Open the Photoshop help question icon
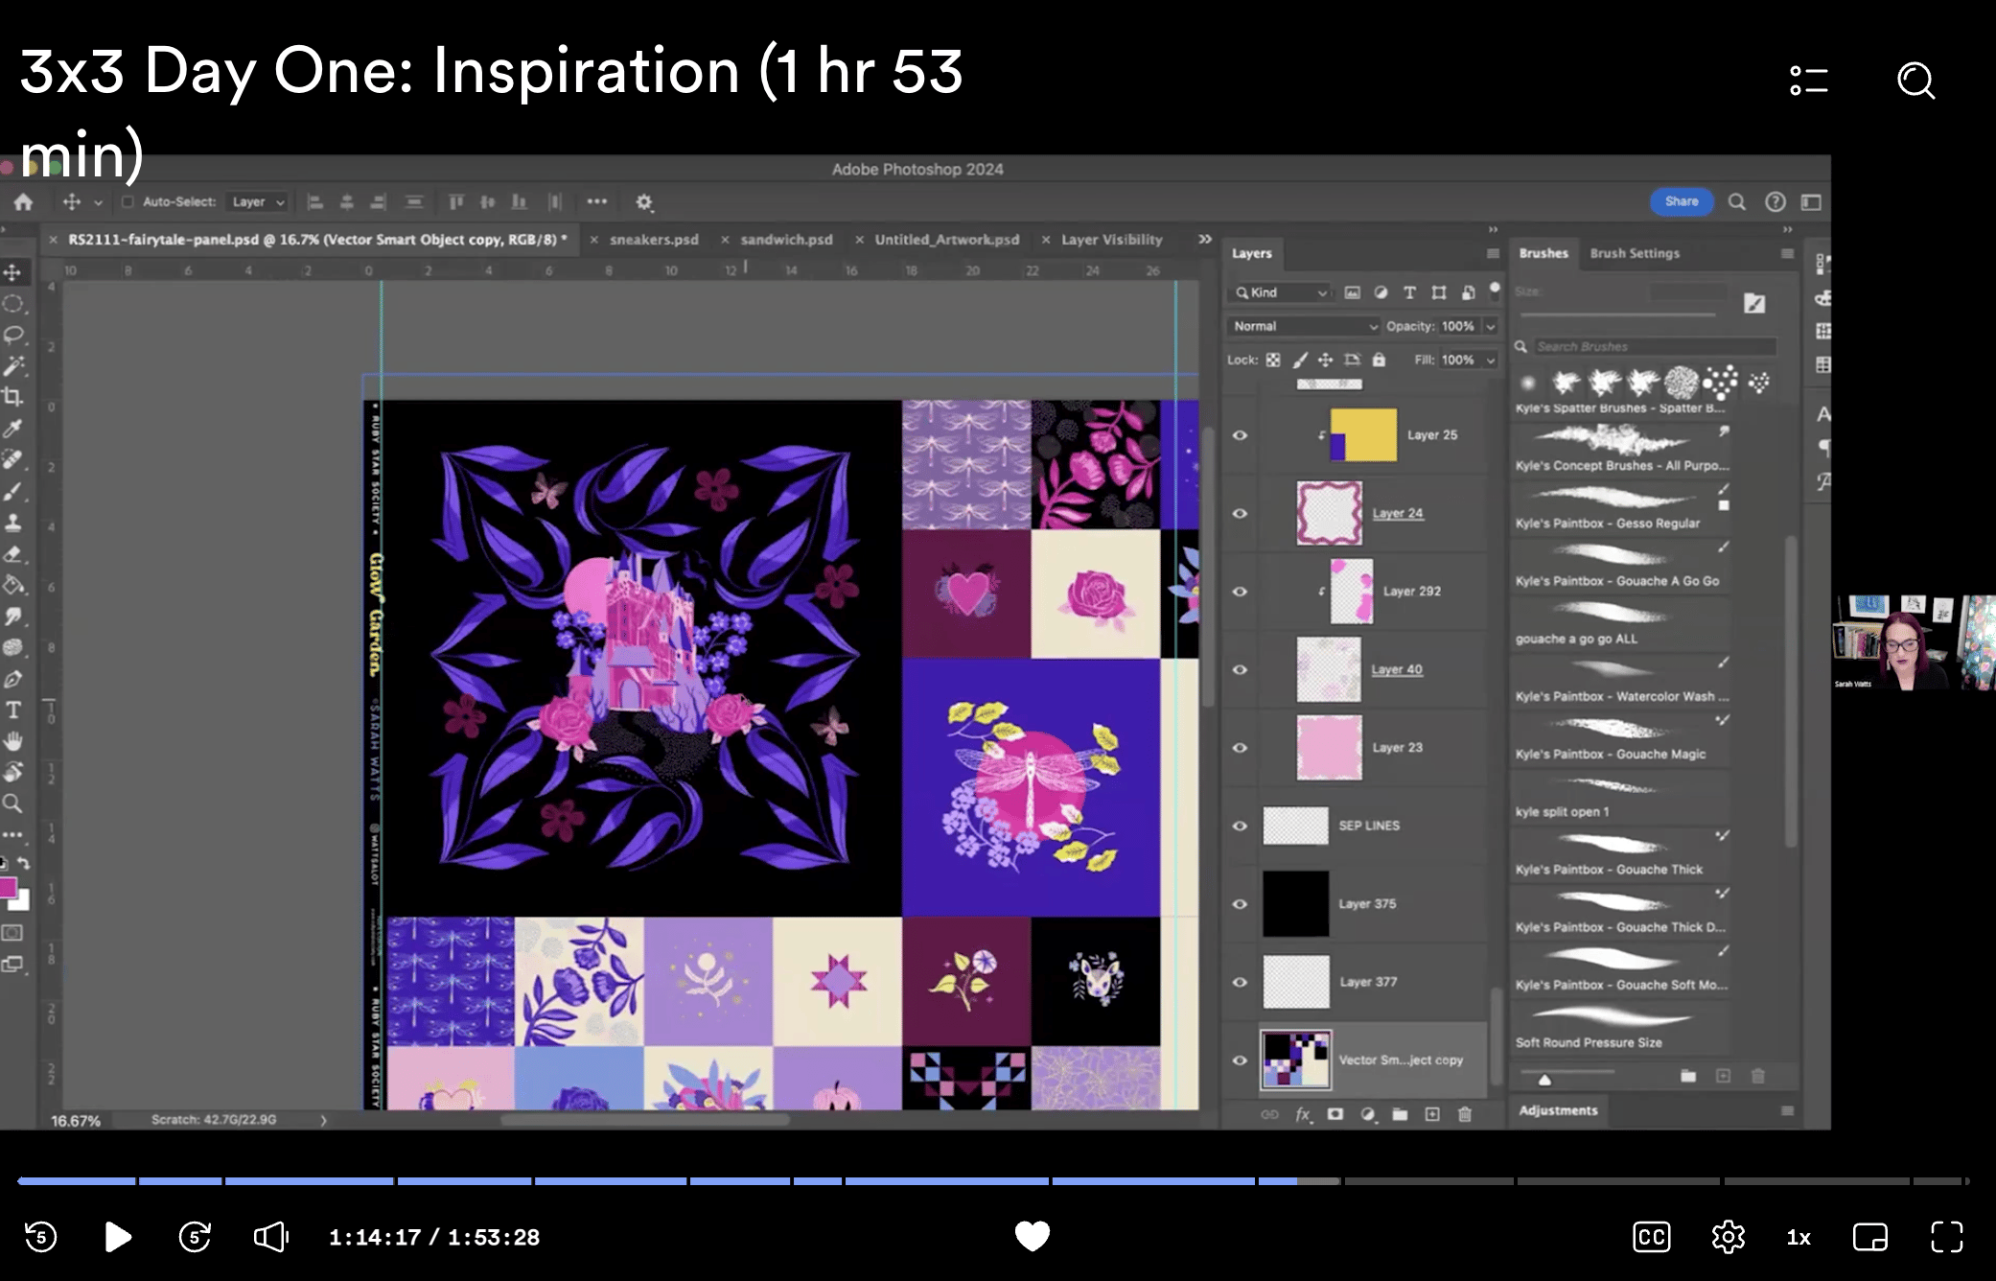 point(1775,202)
